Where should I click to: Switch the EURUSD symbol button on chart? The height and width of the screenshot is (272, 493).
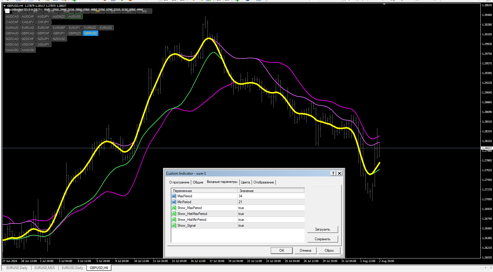tap(106, 28)
